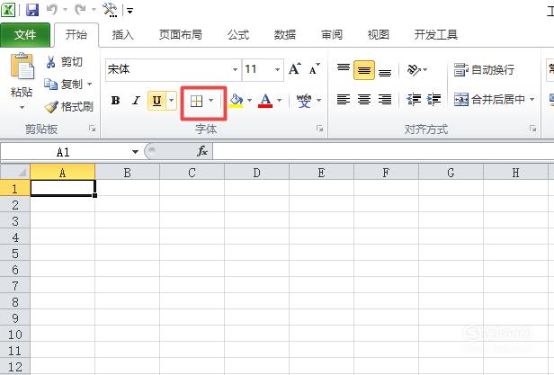Apply the red font color A
The height and width of the screenshot is (375, 554).
[x=265, y=101]
